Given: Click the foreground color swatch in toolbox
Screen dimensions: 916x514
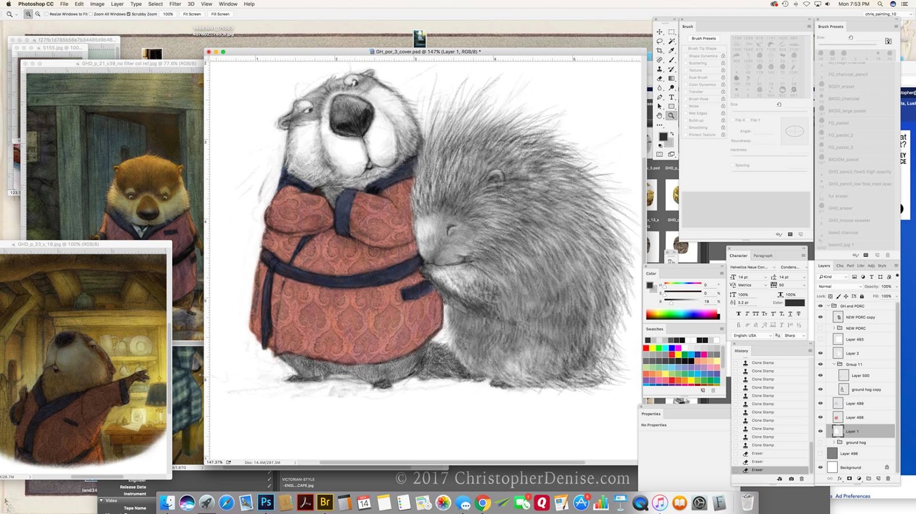Looking at the screenshot, I should point(663,137).
